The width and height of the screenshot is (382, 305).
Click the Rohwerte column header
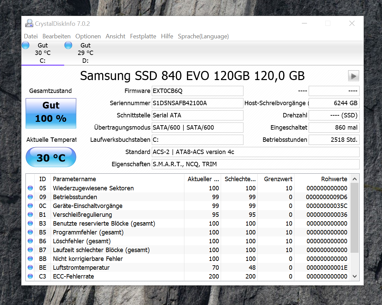coord(322,179)
